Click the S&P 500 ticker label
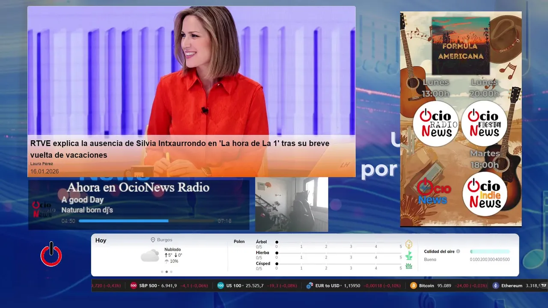This screenshot has height=308, width=548. 149,285
